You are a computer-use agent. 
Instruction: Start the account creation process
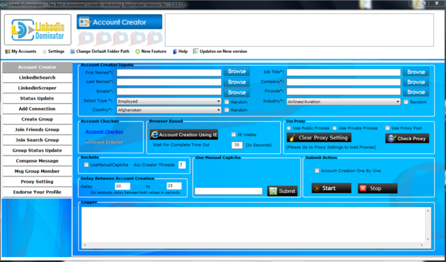tap(332, 188)
